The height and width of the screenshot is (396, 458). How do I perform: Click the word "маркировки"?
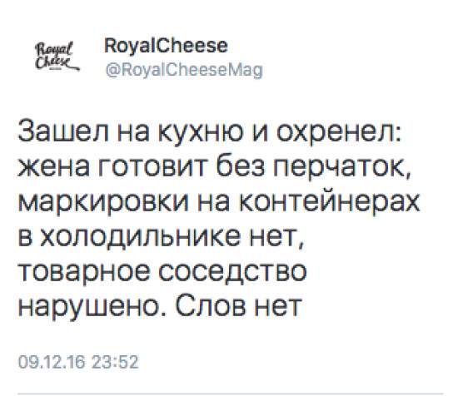[103, 203]
